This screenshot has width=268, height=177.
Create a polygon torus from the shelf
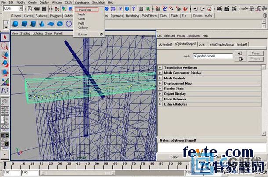(60, 24)
